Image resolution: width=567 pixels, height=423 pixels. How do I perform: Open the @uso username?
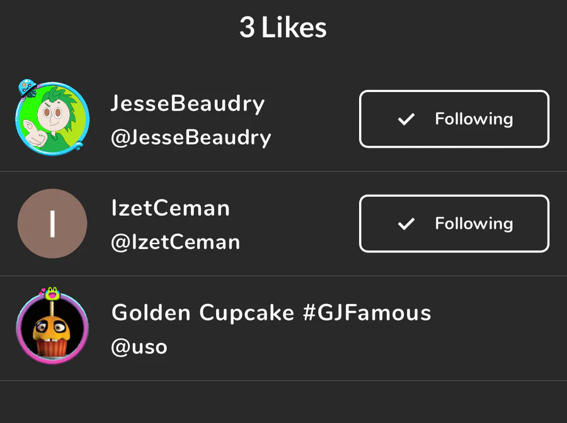click(139, 347)
